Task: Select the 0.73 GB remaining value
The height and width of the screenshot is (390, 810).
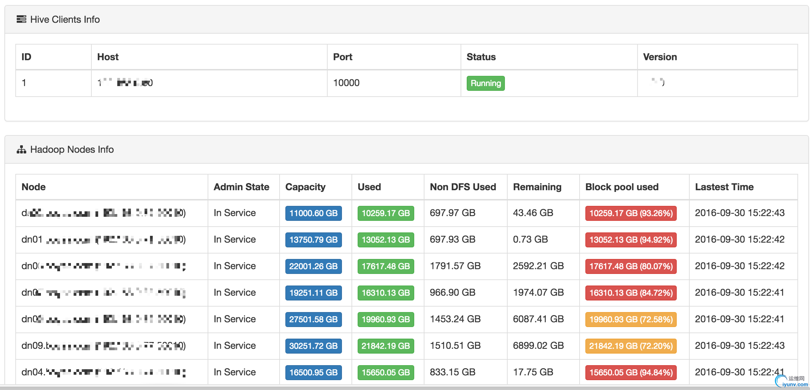Action: pos(530,239)
